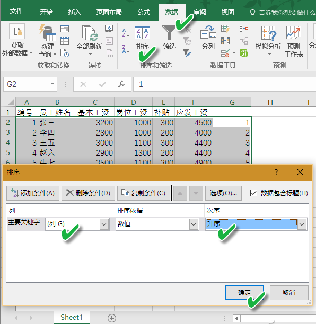
Task: Click the Edit Links icon in the 连接 group
Action: [109, 53]
